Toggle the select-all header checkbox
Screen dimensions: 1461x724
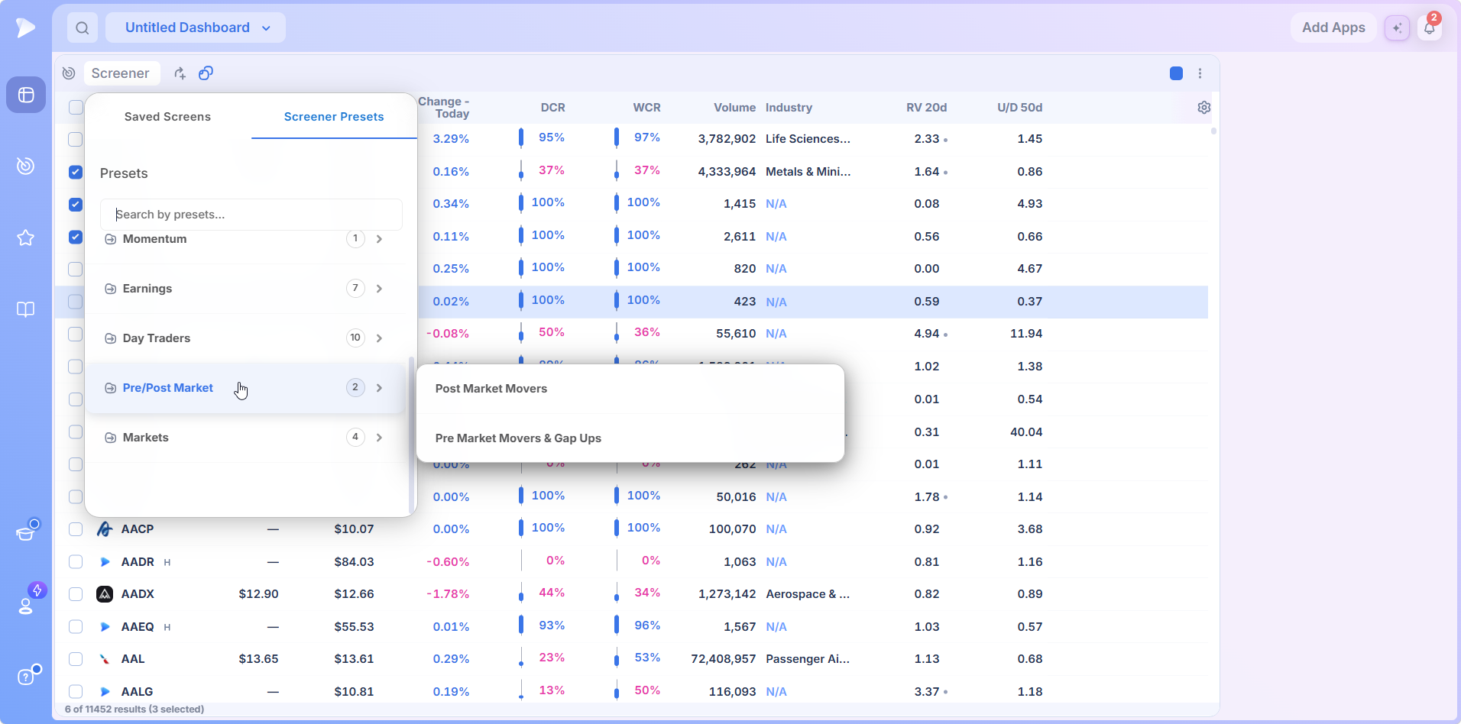76,108
